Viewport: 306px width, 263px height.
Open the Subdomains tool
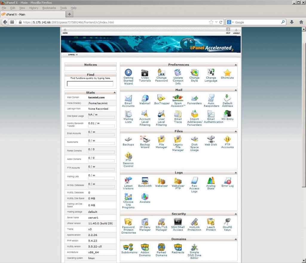[128, 248]
